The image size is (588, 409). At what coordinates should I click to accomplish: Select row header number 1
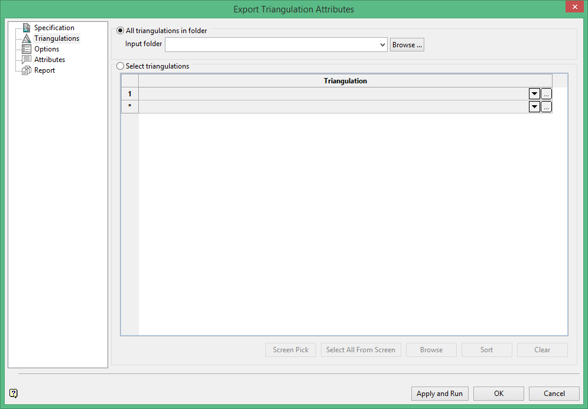130,94
